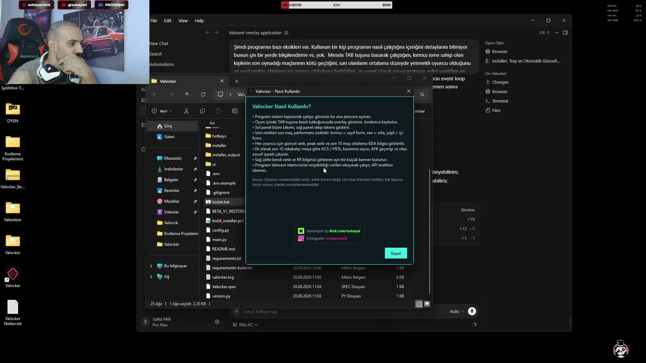Click IDE open-external button
This screenshot has height=363, width=646.
[544, 33]
